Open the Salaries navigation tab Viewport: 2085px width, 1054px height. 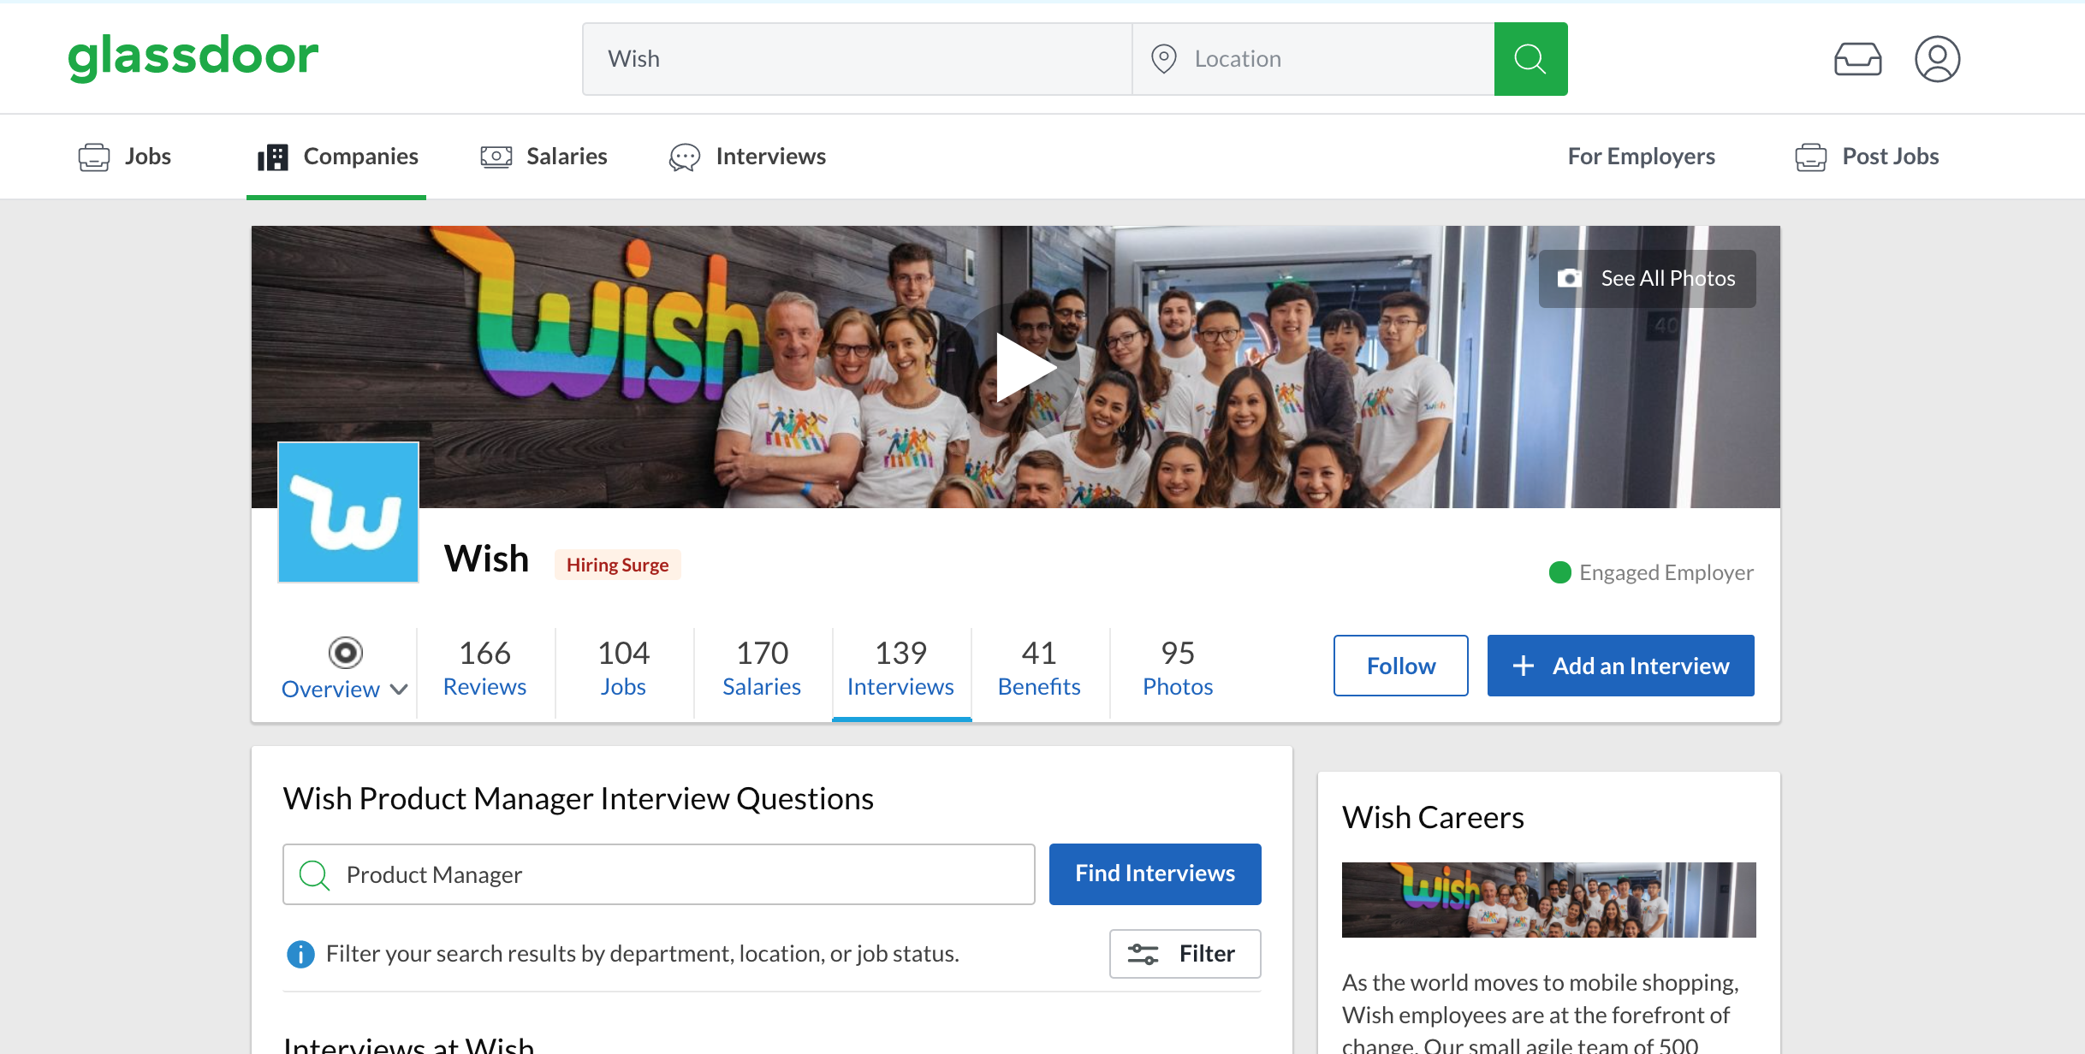tap(543, 157)
